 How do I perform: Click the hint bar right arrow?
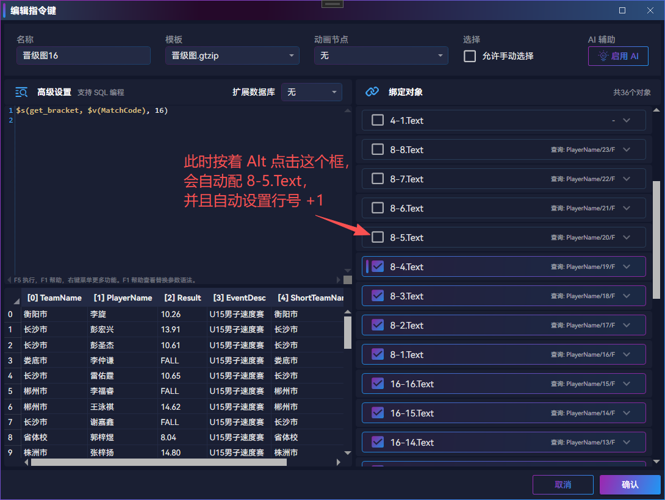click(339, 280)
